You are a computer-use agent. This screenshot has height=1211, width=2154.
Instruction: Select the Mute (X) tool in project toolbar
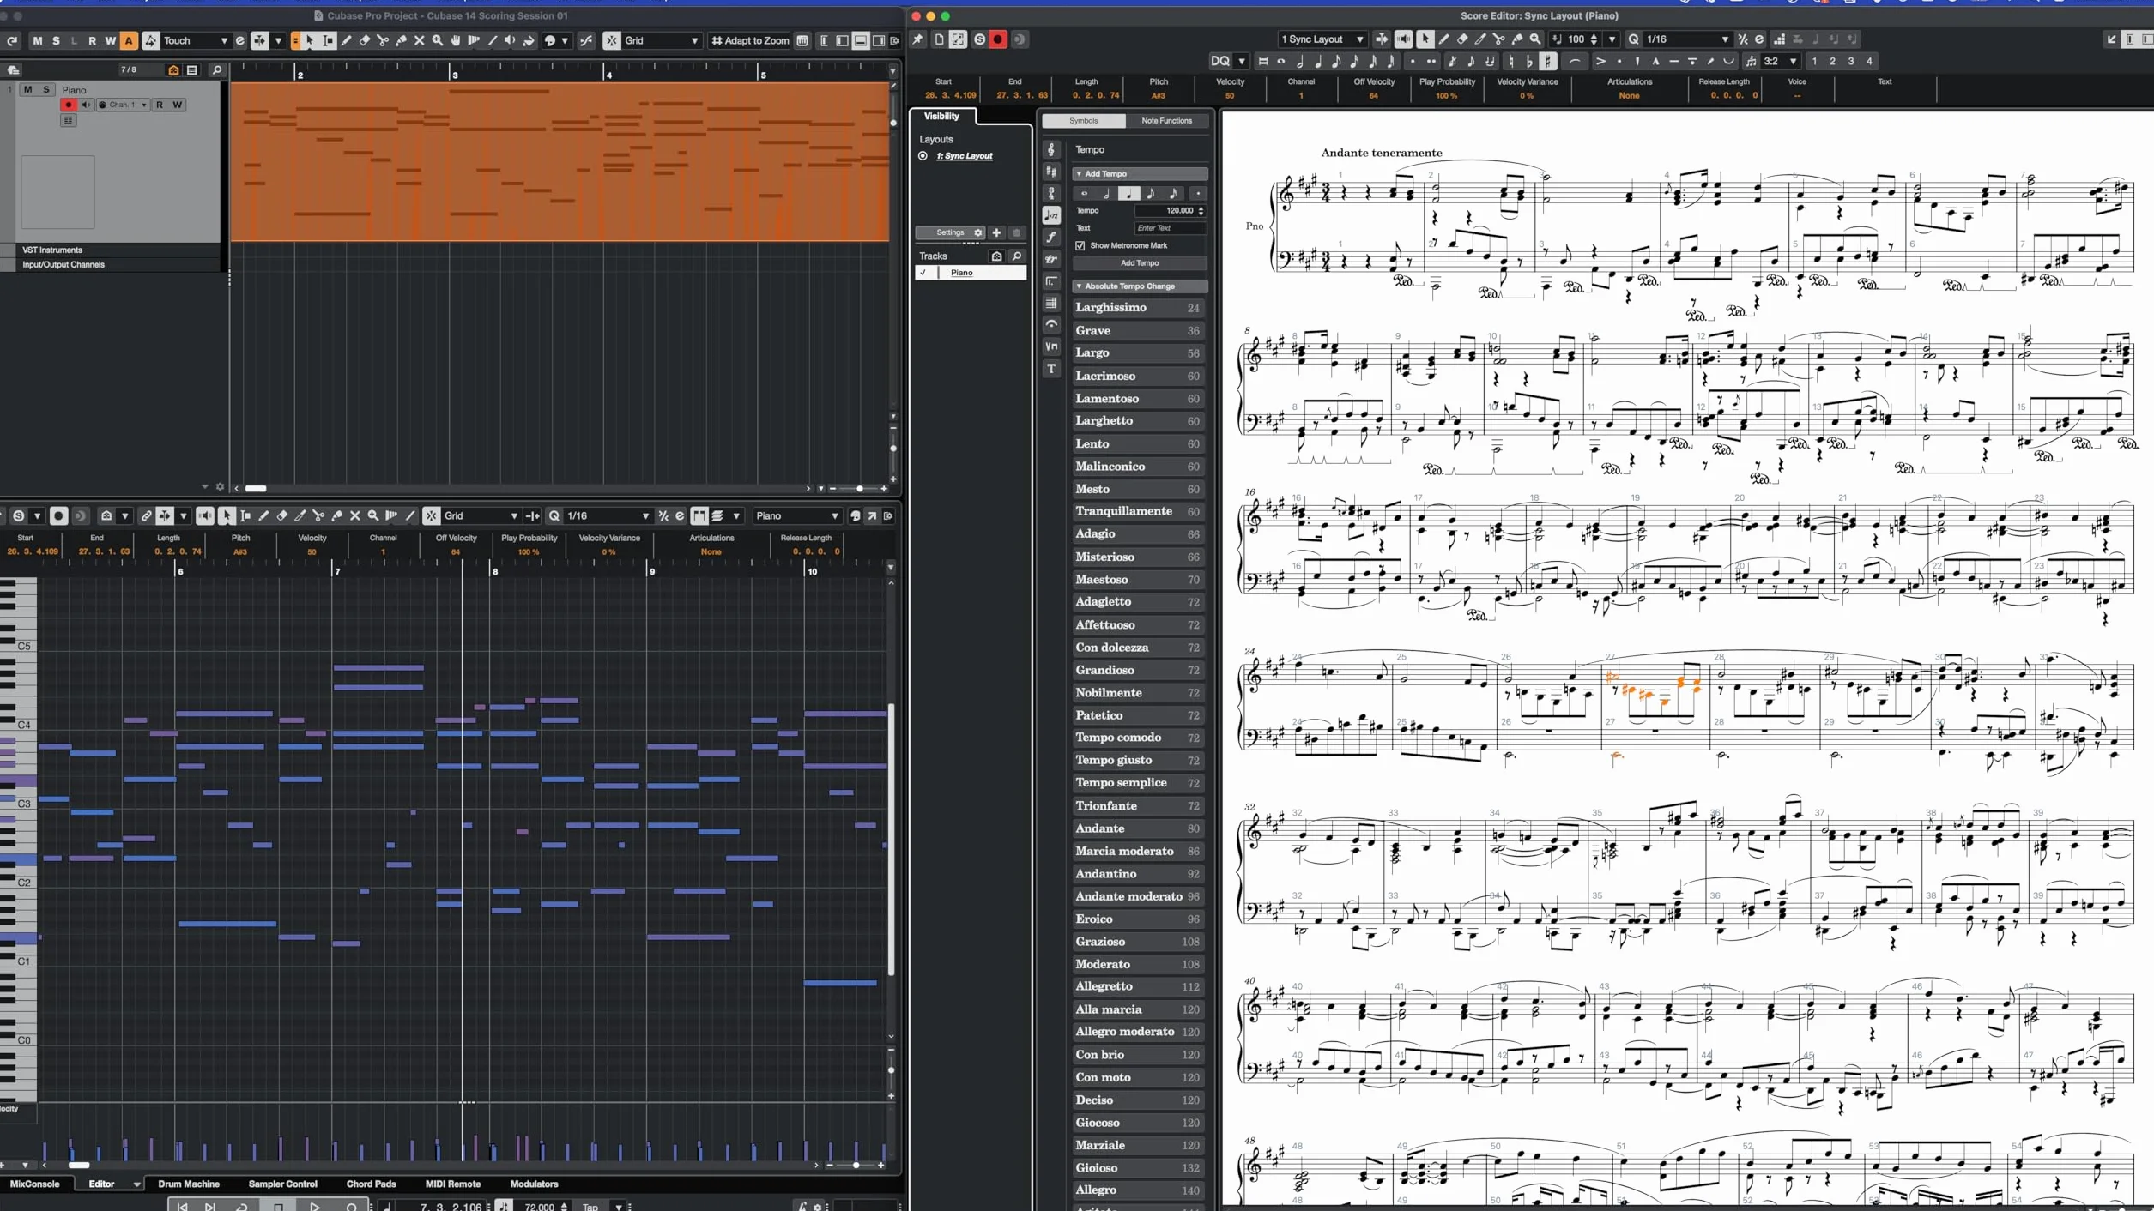419,40
